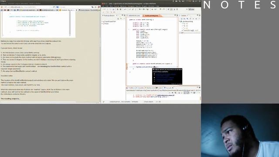Open the File menu in Eclipse
Image resolution: width=279 pixels, height=157 pixels.
103,6
